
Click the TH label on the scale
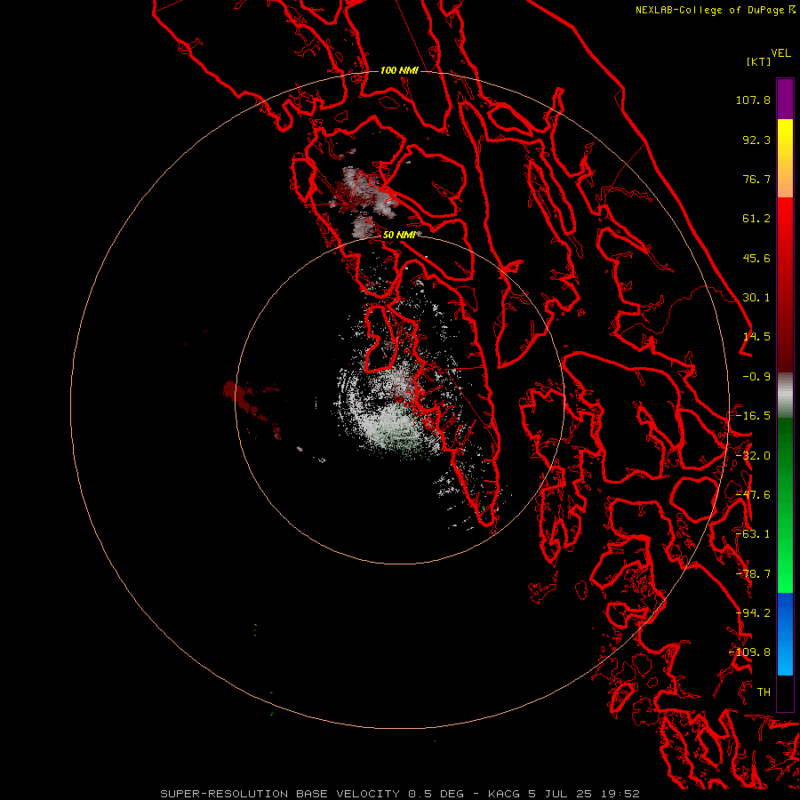764,692
